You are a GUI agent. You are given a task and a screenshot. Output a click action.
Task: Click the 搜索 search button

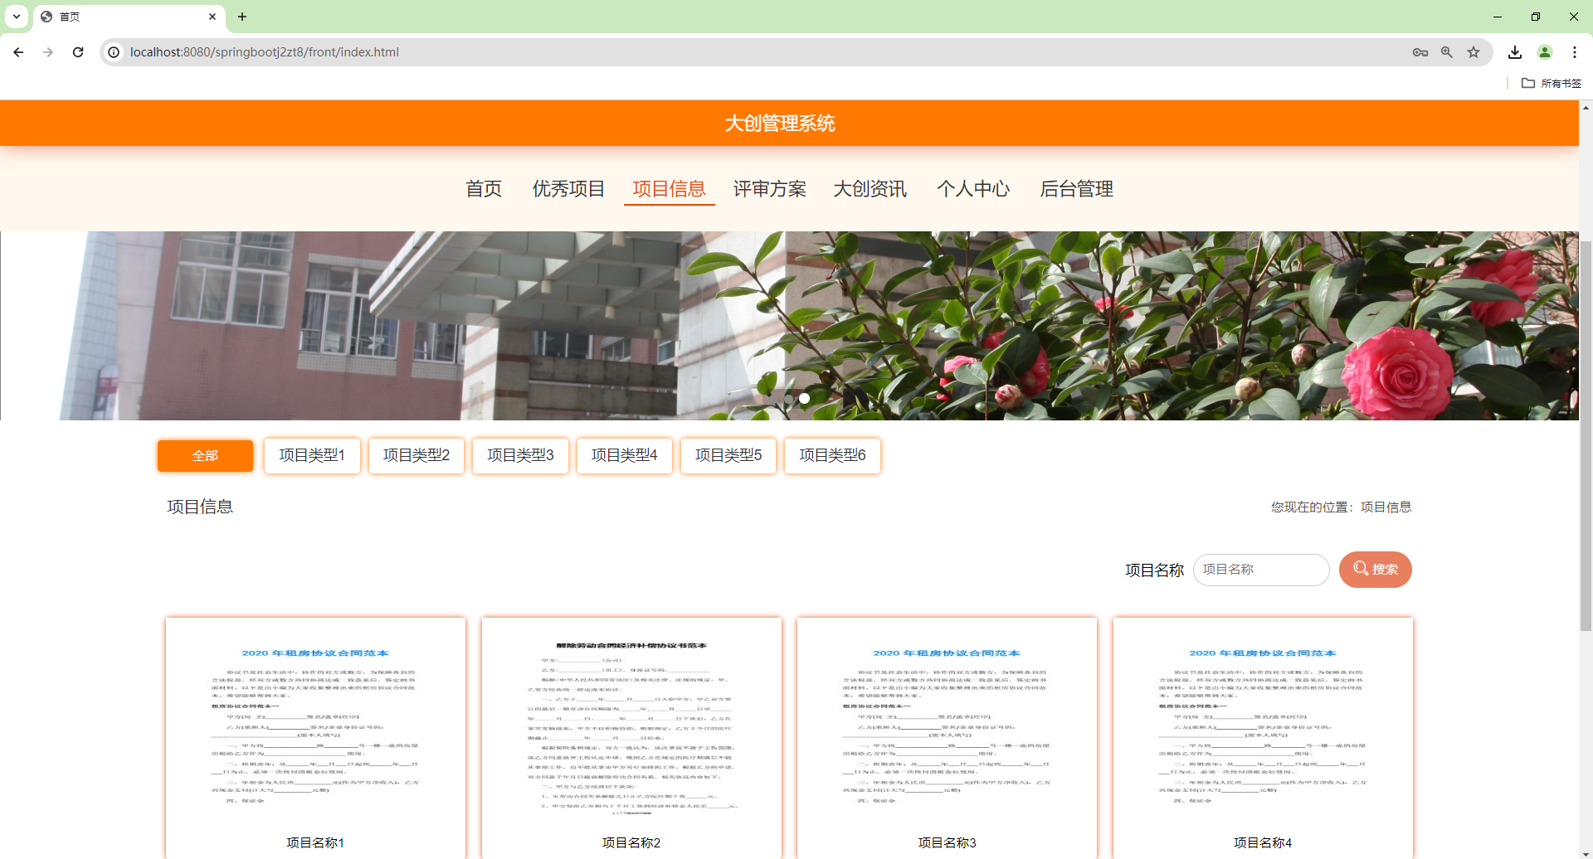click(x=1375, y=569)
